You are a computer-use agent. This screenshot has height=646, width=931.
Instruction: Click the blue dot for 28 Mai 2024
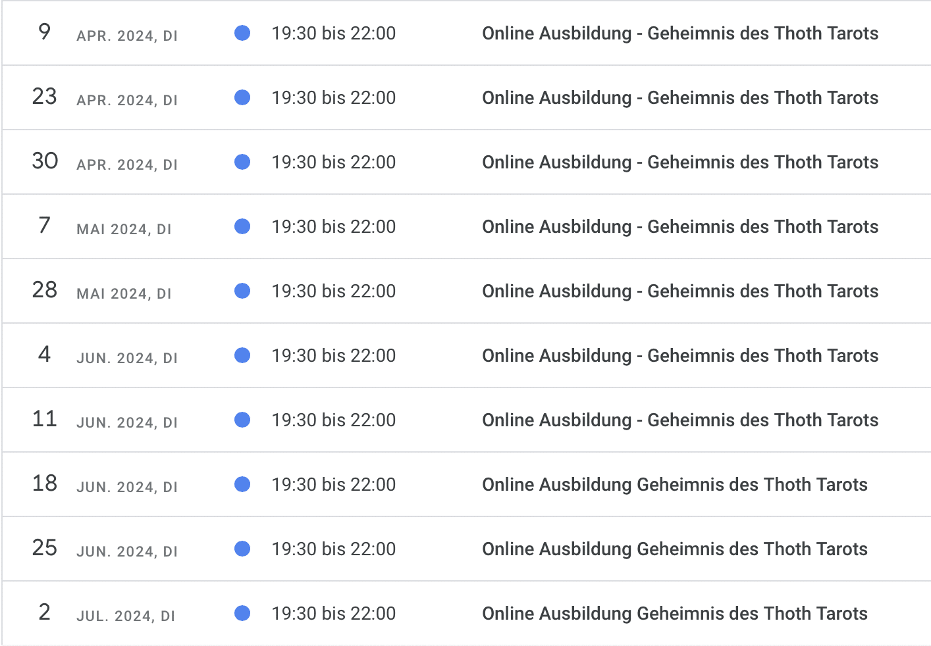242,291
